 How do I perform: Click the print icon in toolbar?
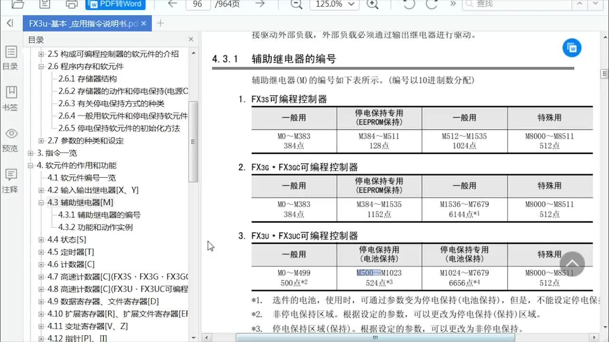coord(72,4)
